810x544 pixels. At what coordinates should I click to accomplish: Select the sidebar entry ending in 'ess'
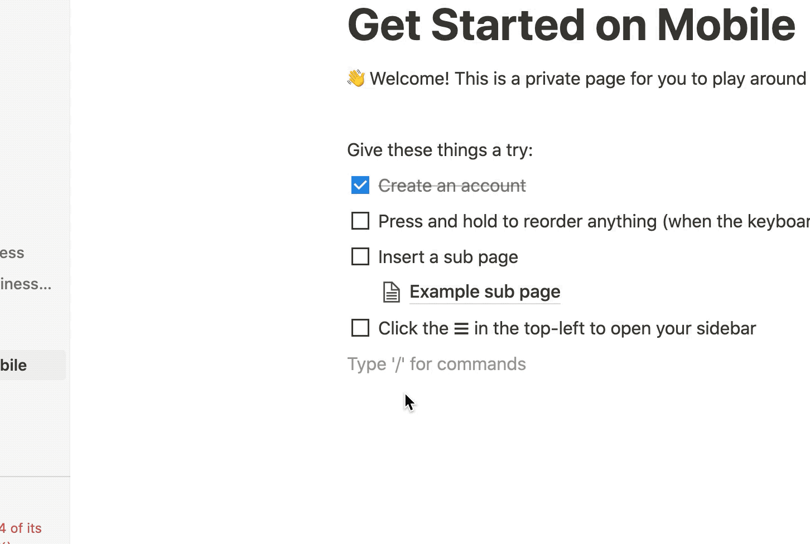[12, 252]
